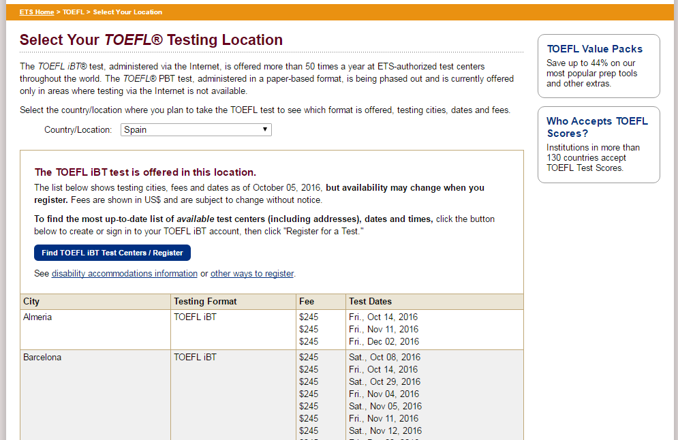The image size is (678, 440).
Task: Click the Fee column header
Action: coord(307,301)
